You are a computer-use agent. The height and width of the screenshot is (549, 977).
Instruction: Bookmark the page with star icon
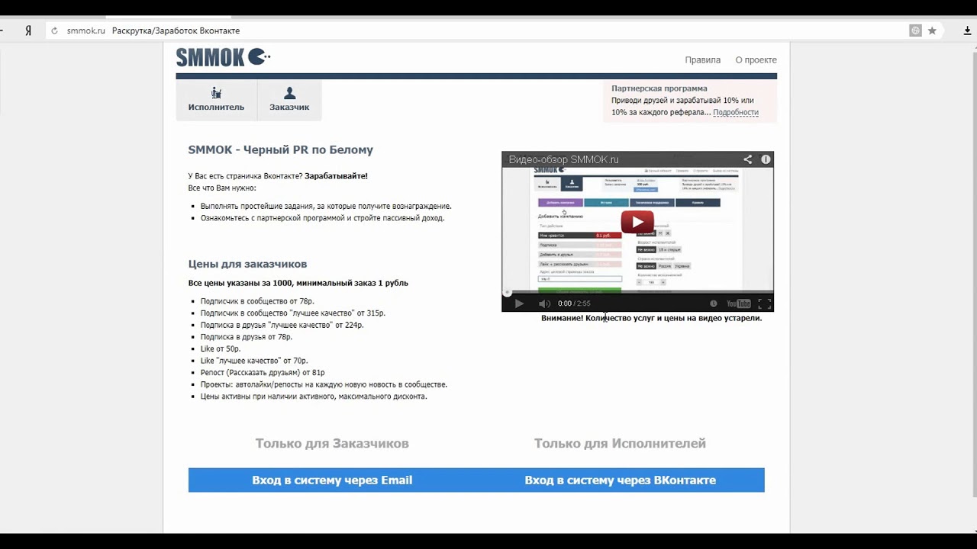(x=932, y=30)
